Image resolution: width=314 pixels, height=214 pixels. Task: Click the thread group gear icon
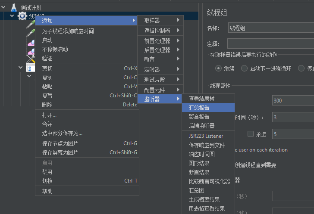(22, 16)
